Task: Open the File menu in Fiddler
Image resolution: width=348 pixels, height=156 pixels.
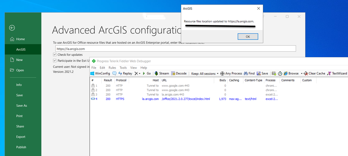Action: [x=94, y=68]
